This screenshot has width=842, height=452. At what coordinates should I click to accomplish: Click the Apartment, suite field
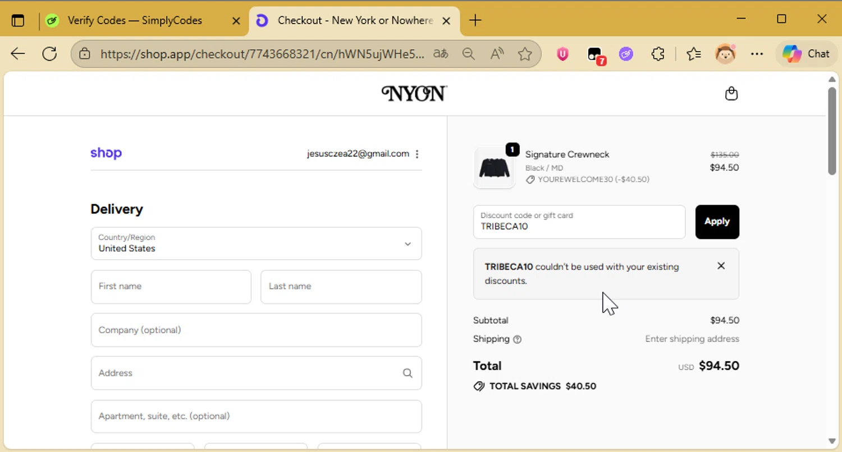pyautogui.click(x=256, y=416)
